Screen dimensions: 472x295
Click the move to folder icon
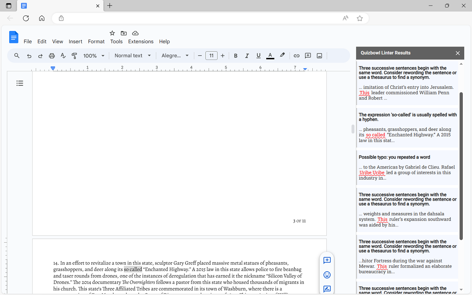point(124,33)
